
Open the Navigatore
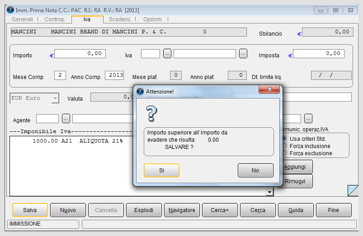coord(182,210)
